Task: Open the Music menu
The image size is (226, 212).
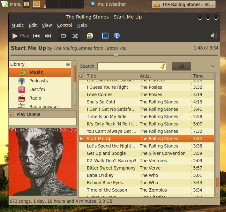Action: [x=18, y=25]
